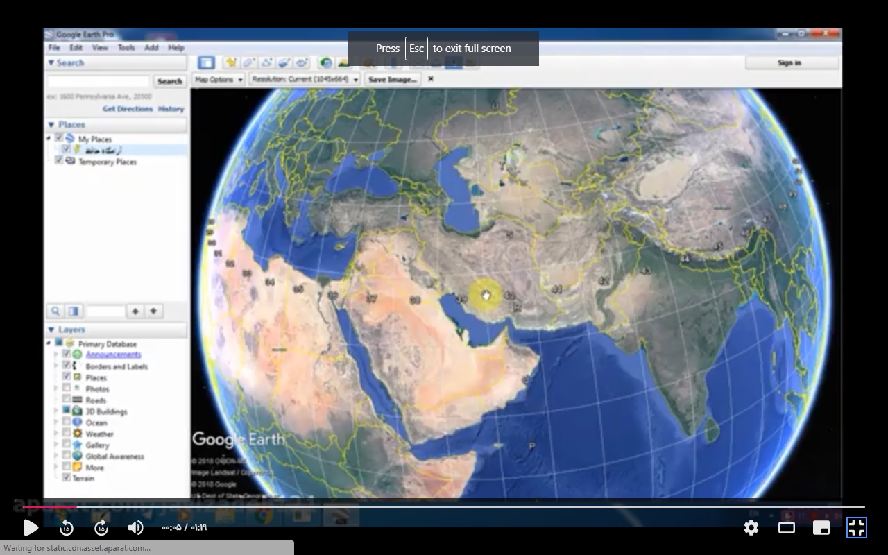Image resolution: width=888 pixels, height=555 pixels.
Task: Toggle the sidebar panel toolbar icon
Action: click(x=206, y=63)
